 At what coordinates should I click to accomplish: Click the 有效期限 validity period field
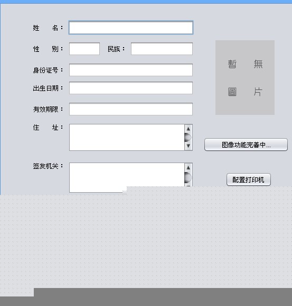tap(131, 109)
